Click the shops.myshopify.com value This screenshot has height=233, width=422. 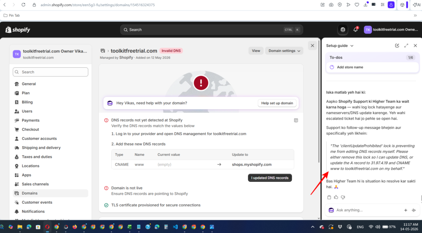(x=252, y=164)
